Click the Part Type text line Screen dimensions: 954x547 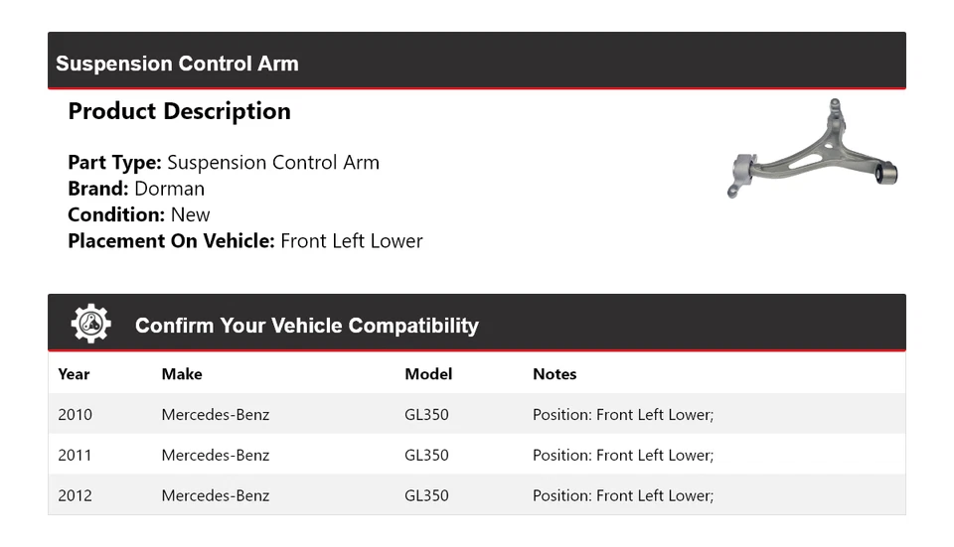point(224,163)
